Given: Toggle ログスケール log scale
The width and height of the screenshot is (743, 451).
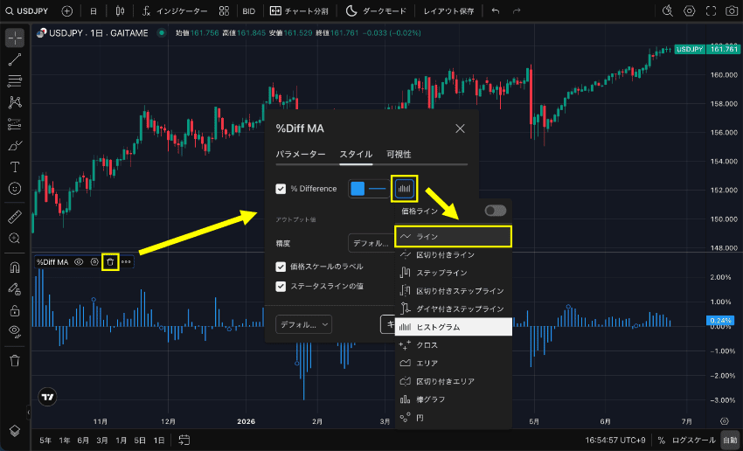Looking at the screenshot, I should [694, 441].
